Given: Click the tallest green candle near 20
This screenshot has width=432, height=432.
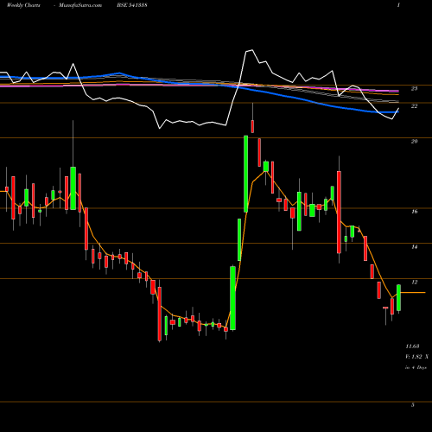Looking at the screenshot, I should tap(246, 174).
